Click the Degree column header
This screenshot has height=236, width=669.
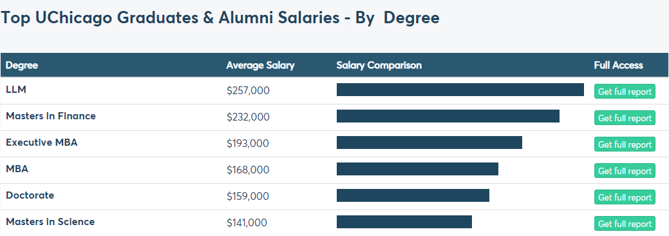(22, 65)
